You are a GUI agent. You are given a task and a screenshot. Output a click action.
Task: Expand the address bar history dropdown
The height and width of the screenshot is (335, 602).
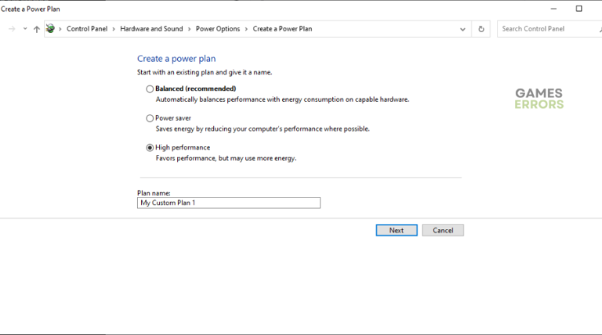[x=462, y=29]
